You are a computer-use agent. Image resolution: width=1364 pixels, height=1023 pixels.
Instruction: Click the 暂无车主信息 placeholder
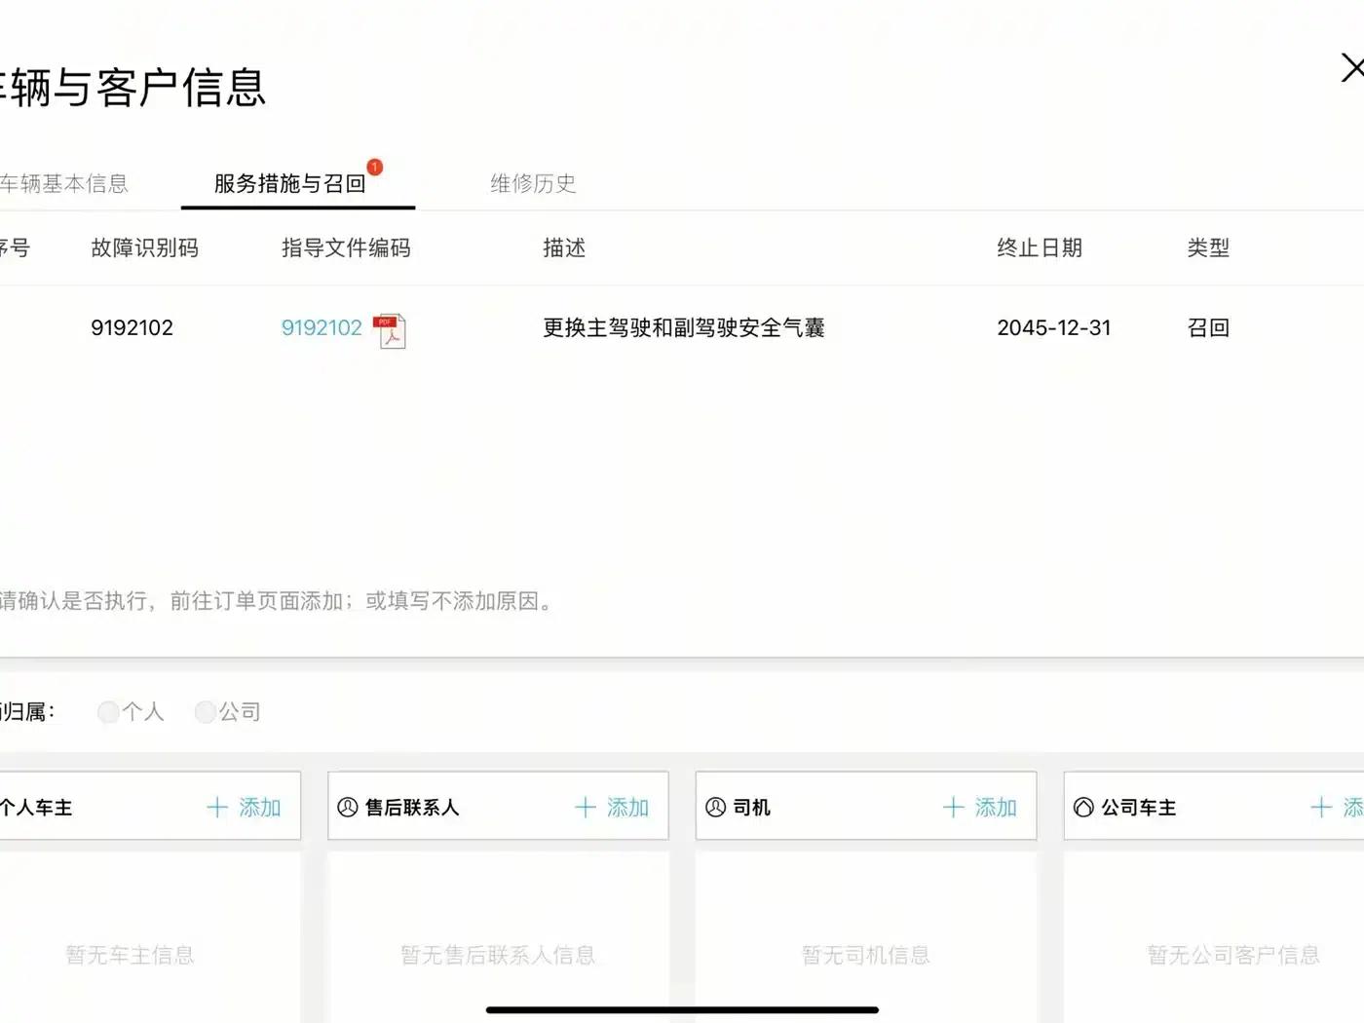tap(130, 955)
